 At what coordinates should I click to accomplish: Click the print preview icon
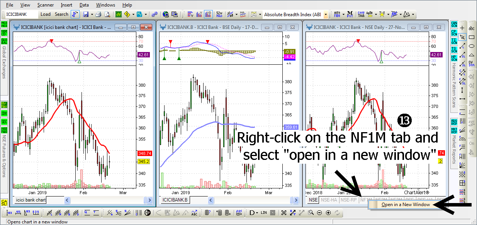point(107,14)
